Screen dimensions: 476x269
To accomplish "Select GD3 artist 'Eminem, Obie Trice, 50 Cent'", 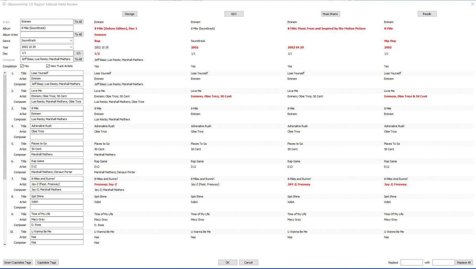I will click(211, 96).
